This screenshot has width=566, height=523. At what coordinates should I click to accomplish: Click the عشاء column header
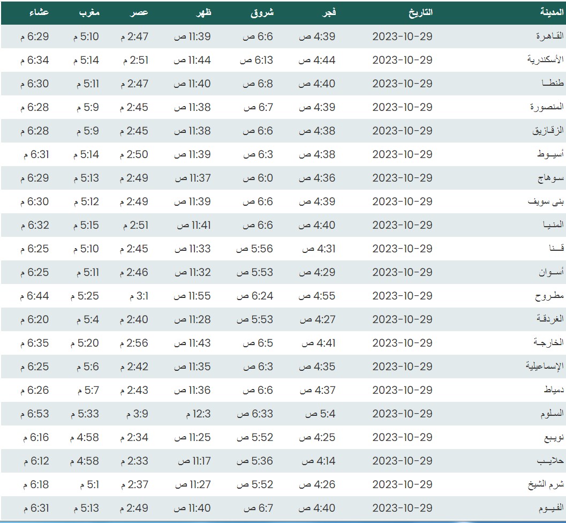coord(37,13)
